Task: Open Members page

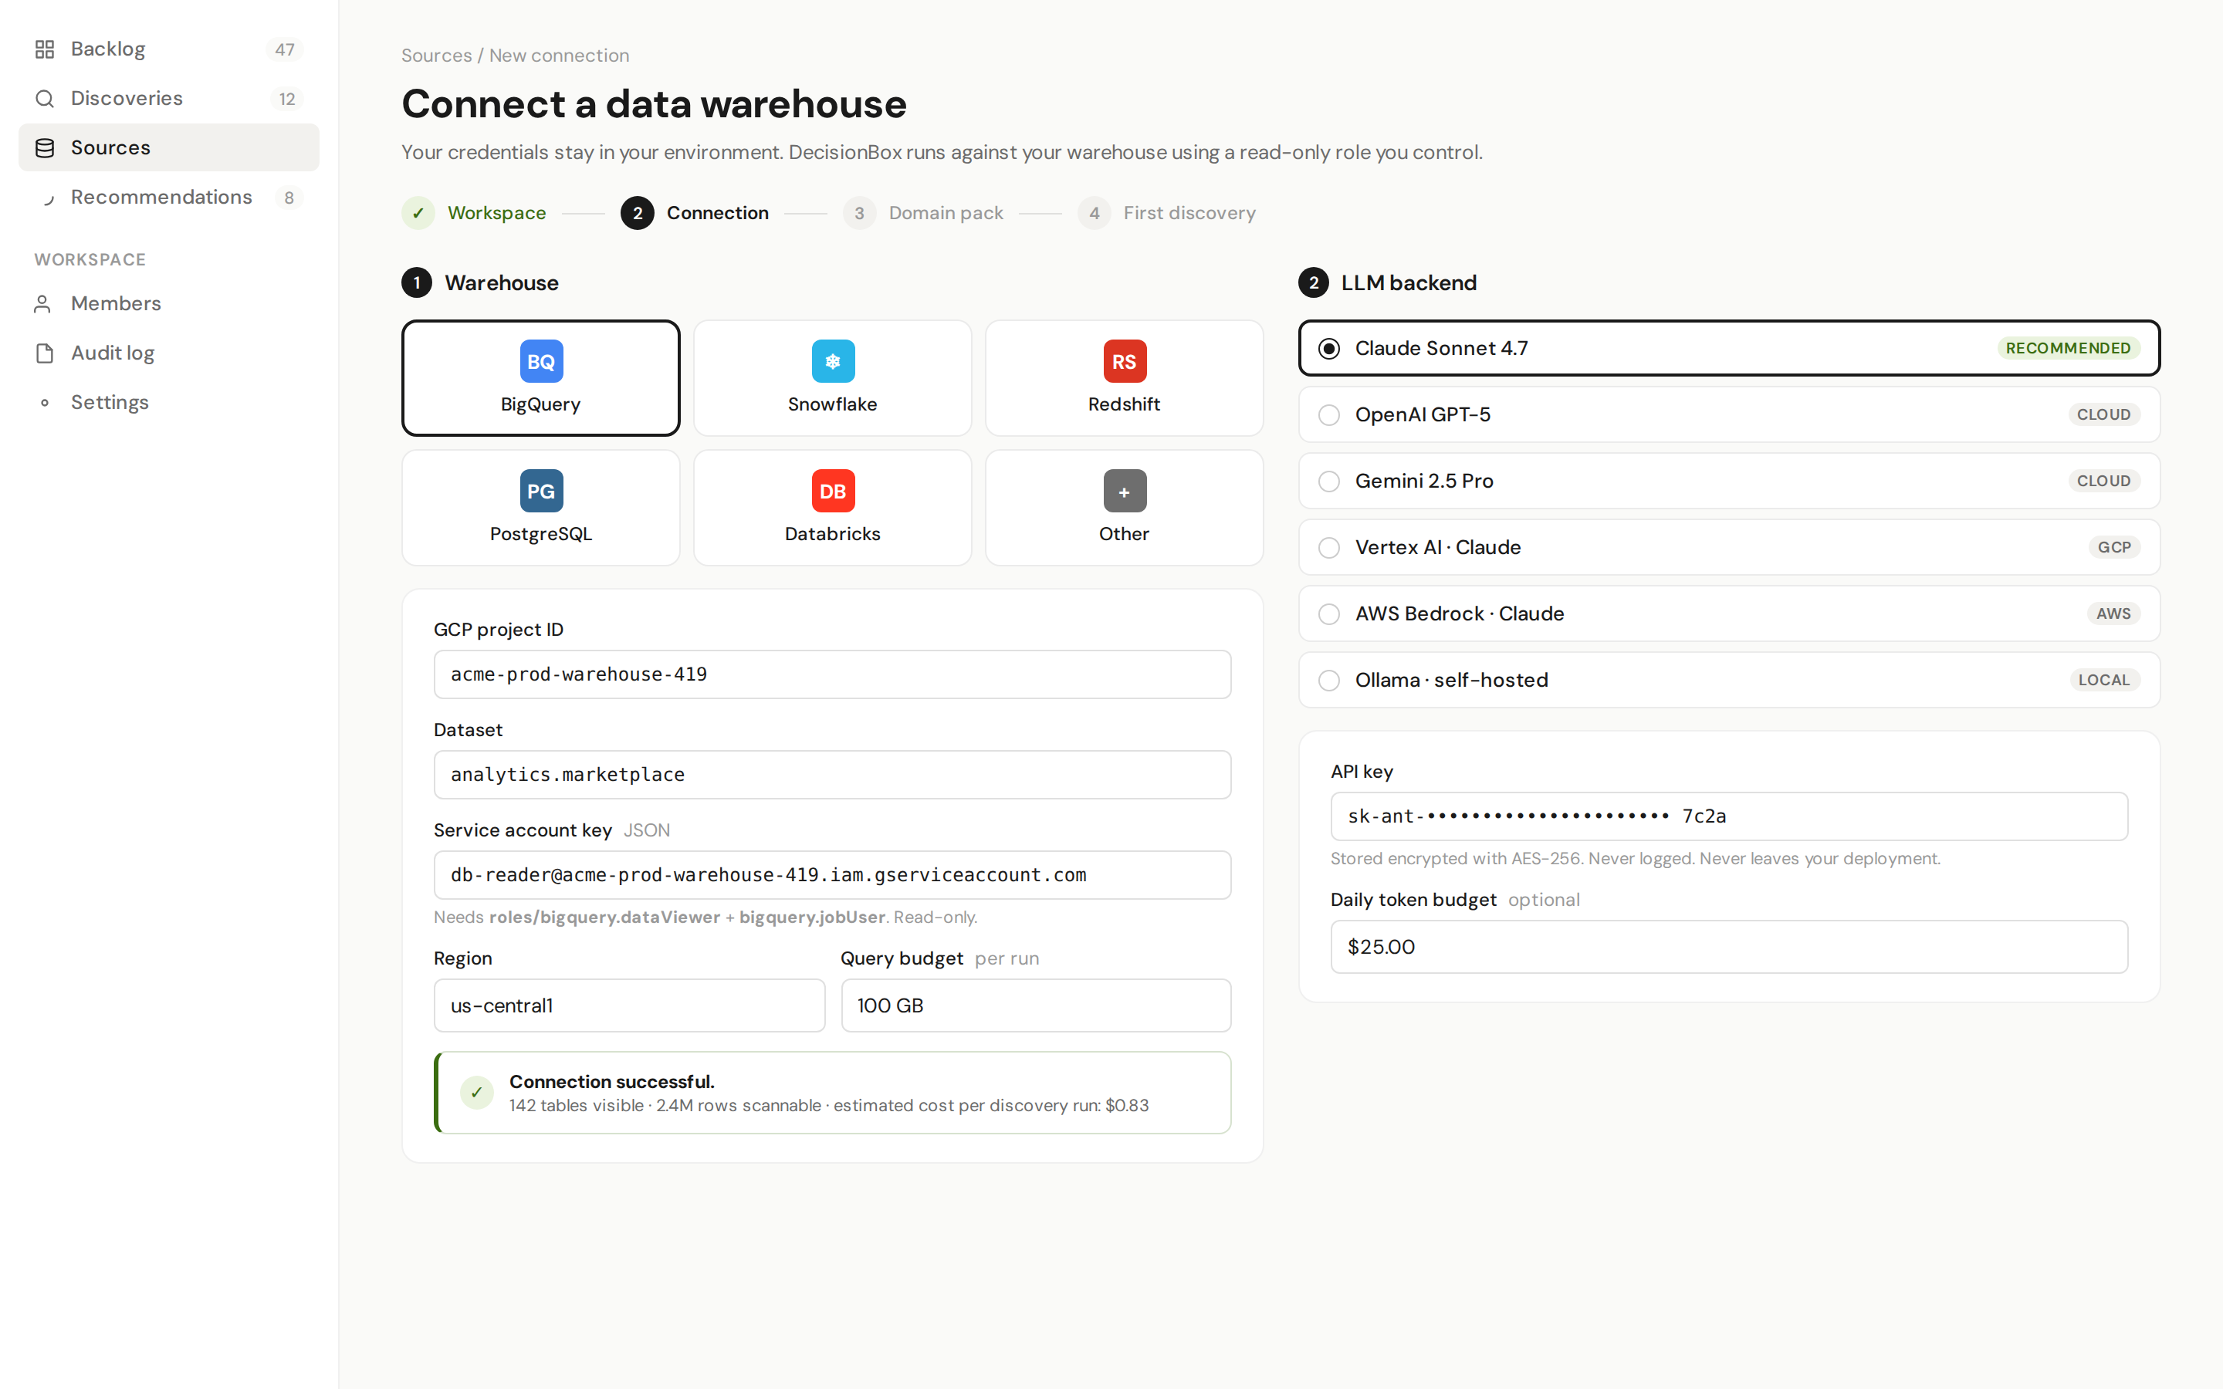Action: (x=169, y=304)
